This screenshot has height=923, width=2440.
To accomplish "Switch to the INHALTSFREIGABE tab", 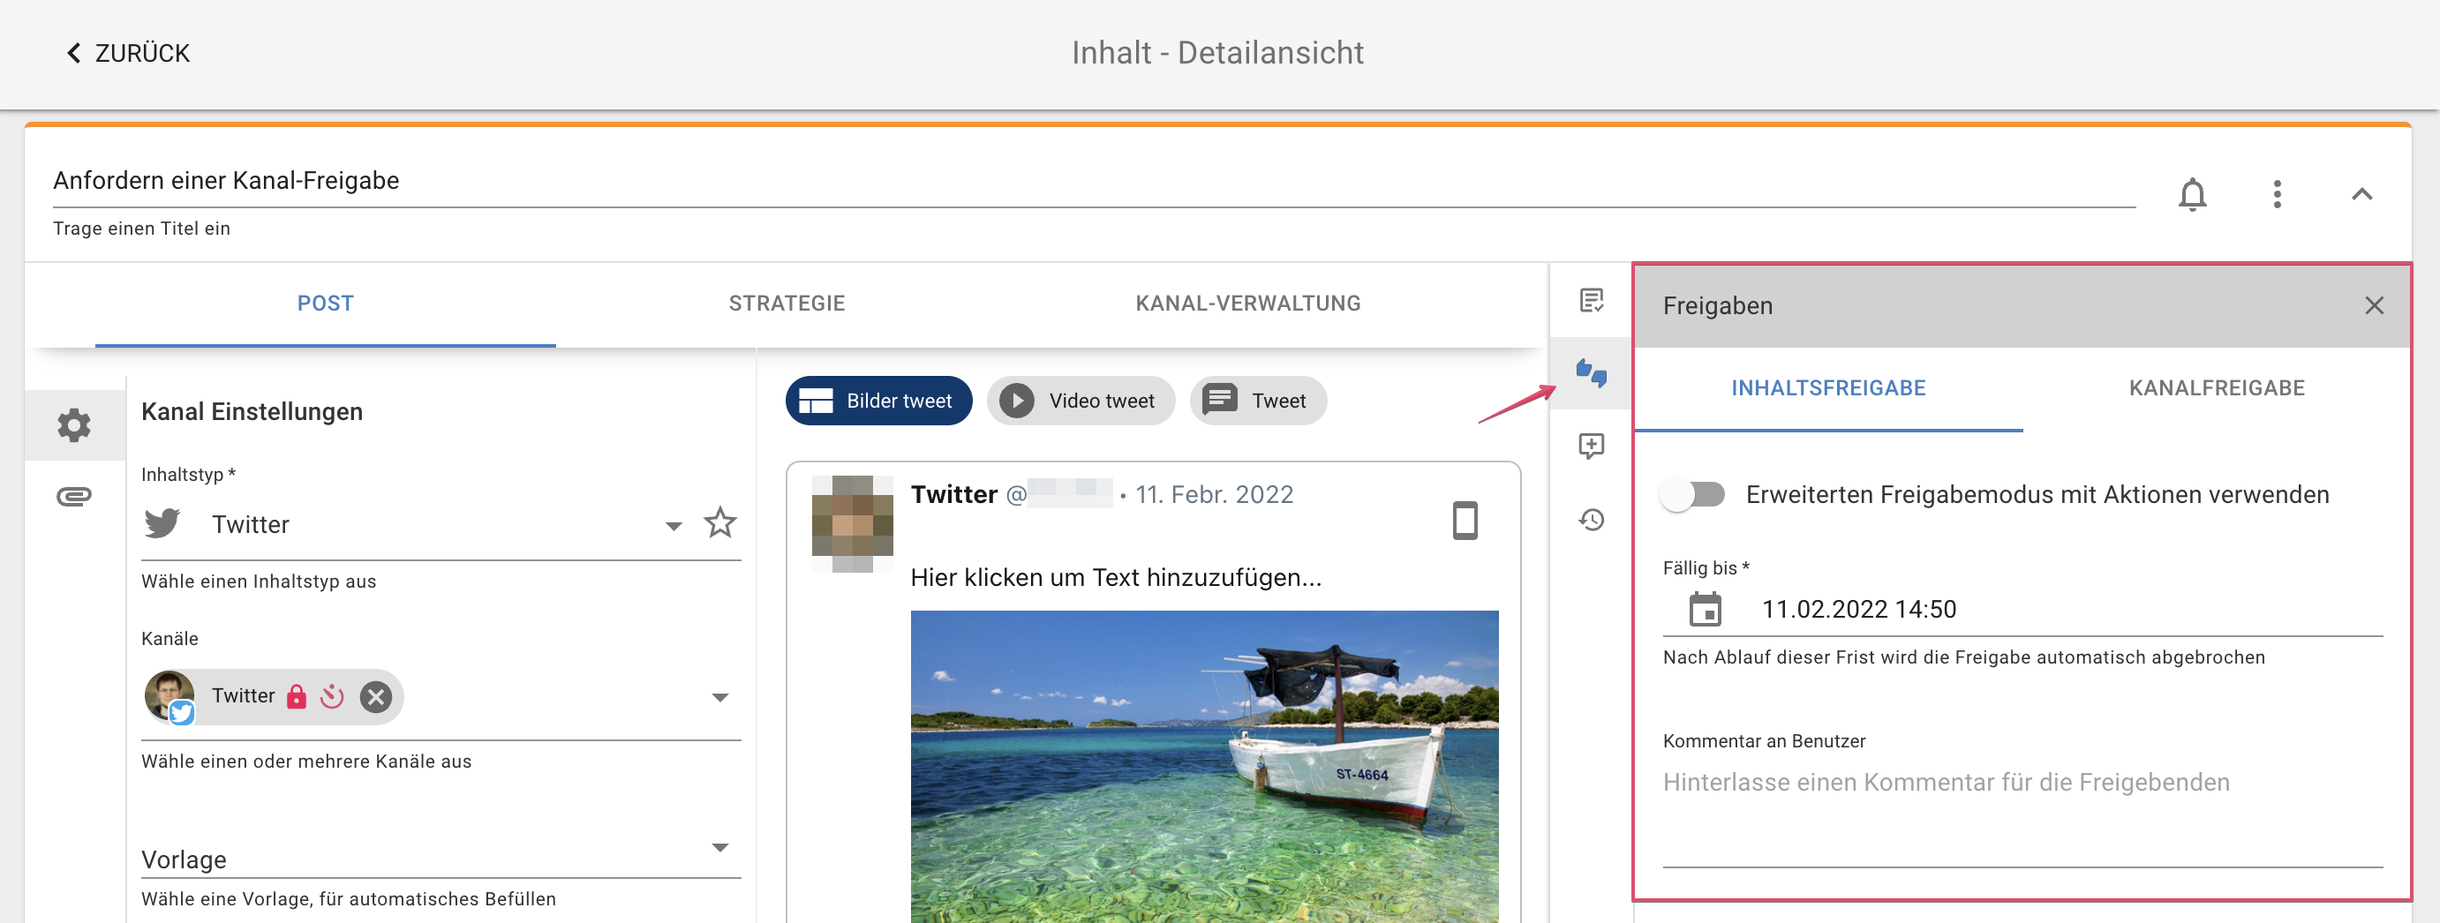I will pos(1828,388).
